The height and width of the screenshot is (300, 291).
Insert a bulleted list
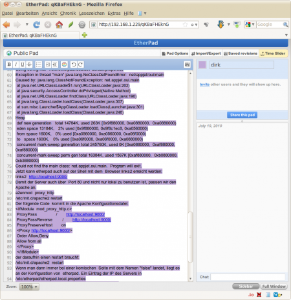tap(39, 65)
